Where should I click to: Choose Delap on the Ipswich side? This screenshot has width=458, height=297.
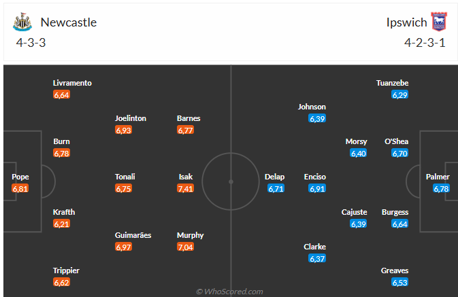(275, 177)
